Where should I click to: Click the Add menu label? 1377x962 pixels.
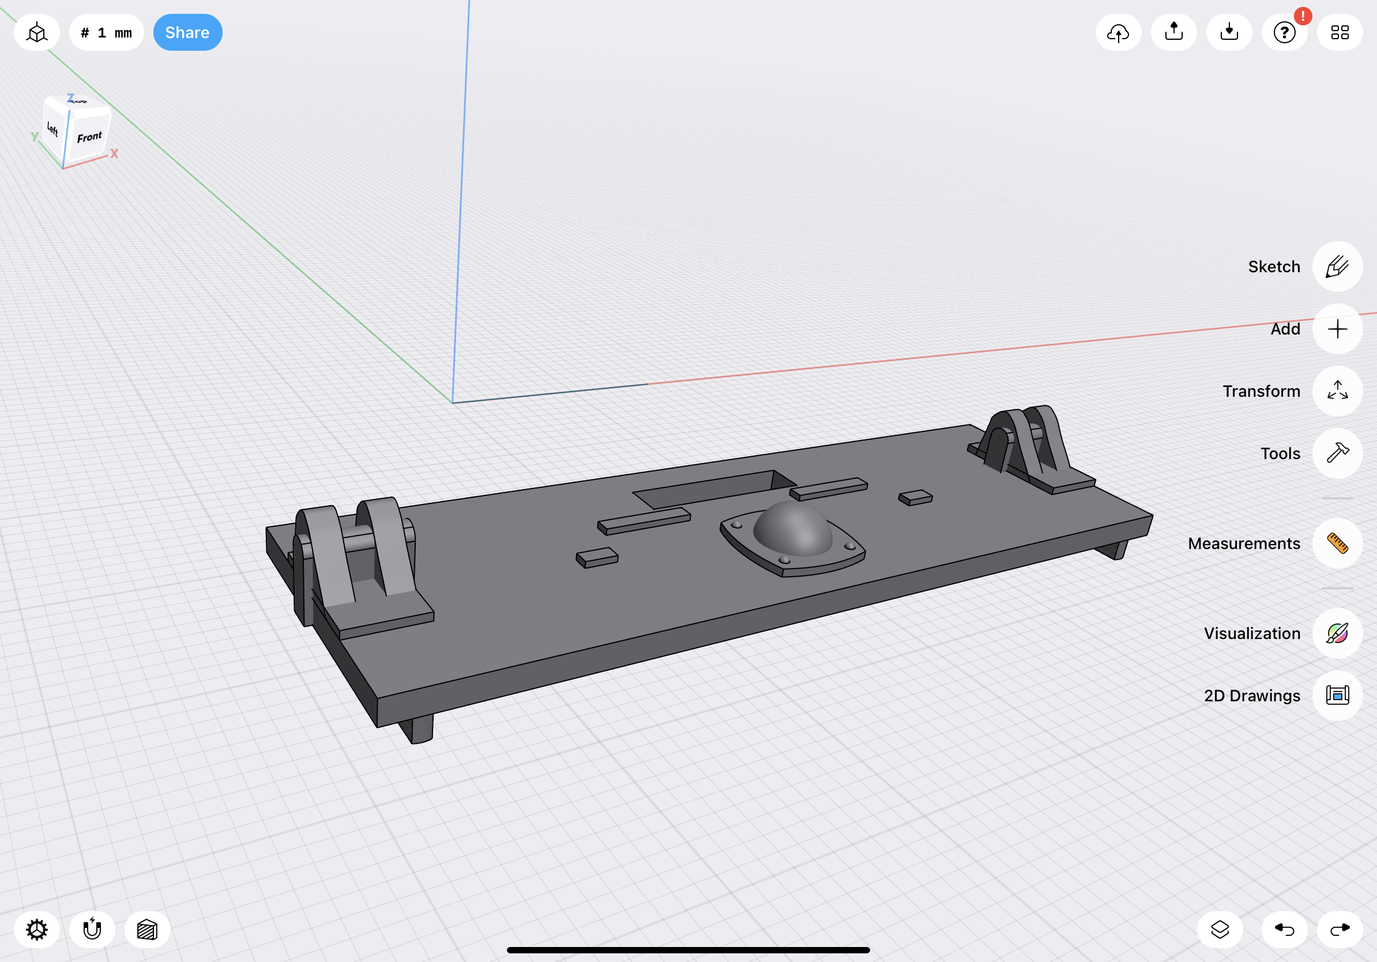[1285, 329]
